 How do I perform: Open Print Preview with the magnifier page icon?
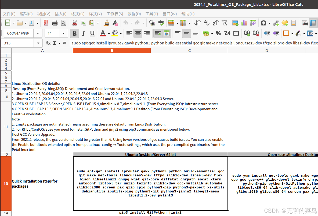(x=63, y=23)
